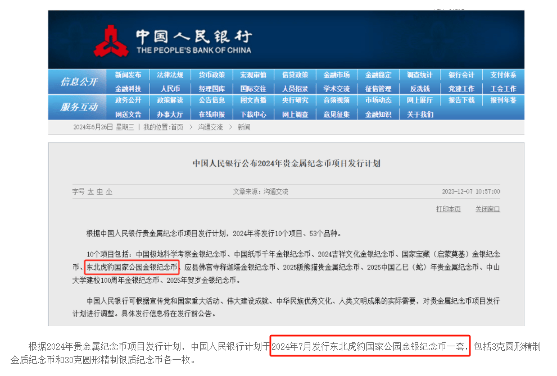
Task: Select the 音频视频 media link
Action: 337,100
